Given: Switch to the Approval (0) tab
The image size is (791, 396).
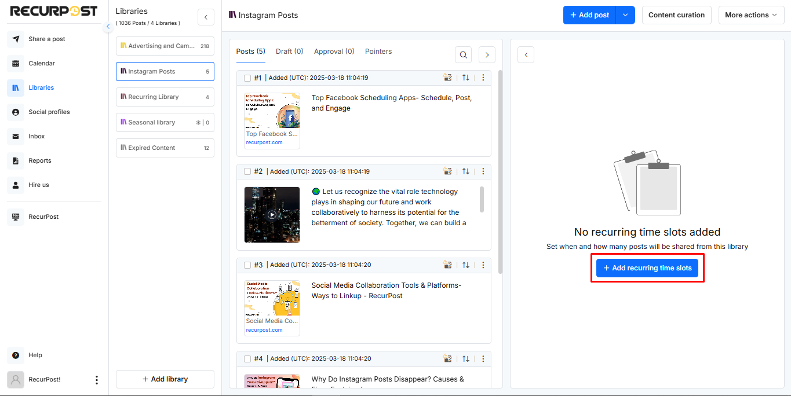Looking at the screenshot, I should 334,52.
